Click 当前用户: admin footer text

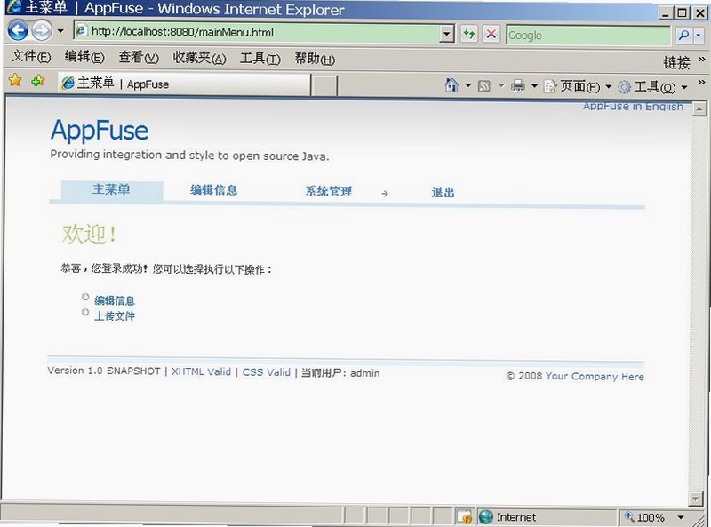(340, 372)
